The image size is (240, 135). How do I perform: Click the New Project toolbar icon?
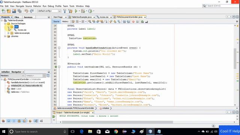tap(9, 11)
